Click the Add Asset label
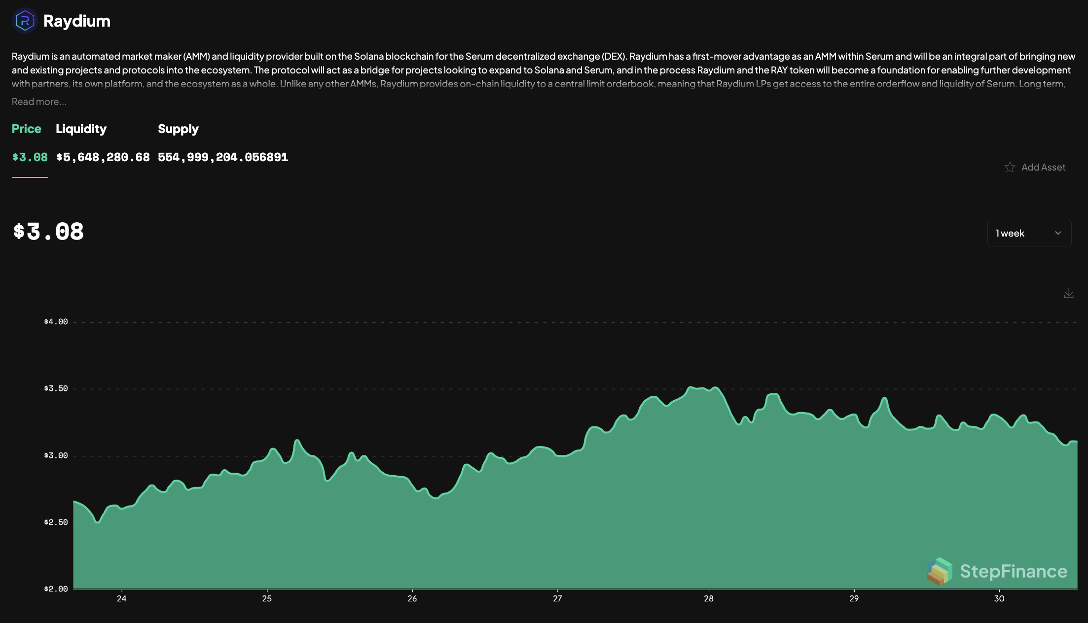The image size is (1088, 623). point(1043,167)
